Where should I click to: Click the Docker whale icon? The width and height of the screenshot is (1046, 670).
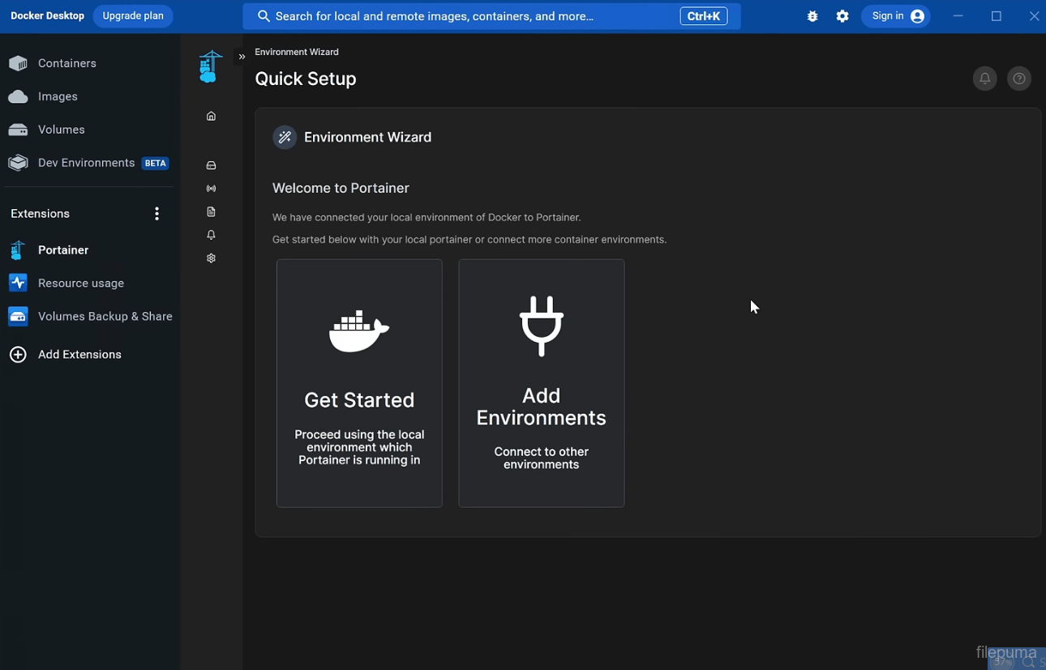359,331
